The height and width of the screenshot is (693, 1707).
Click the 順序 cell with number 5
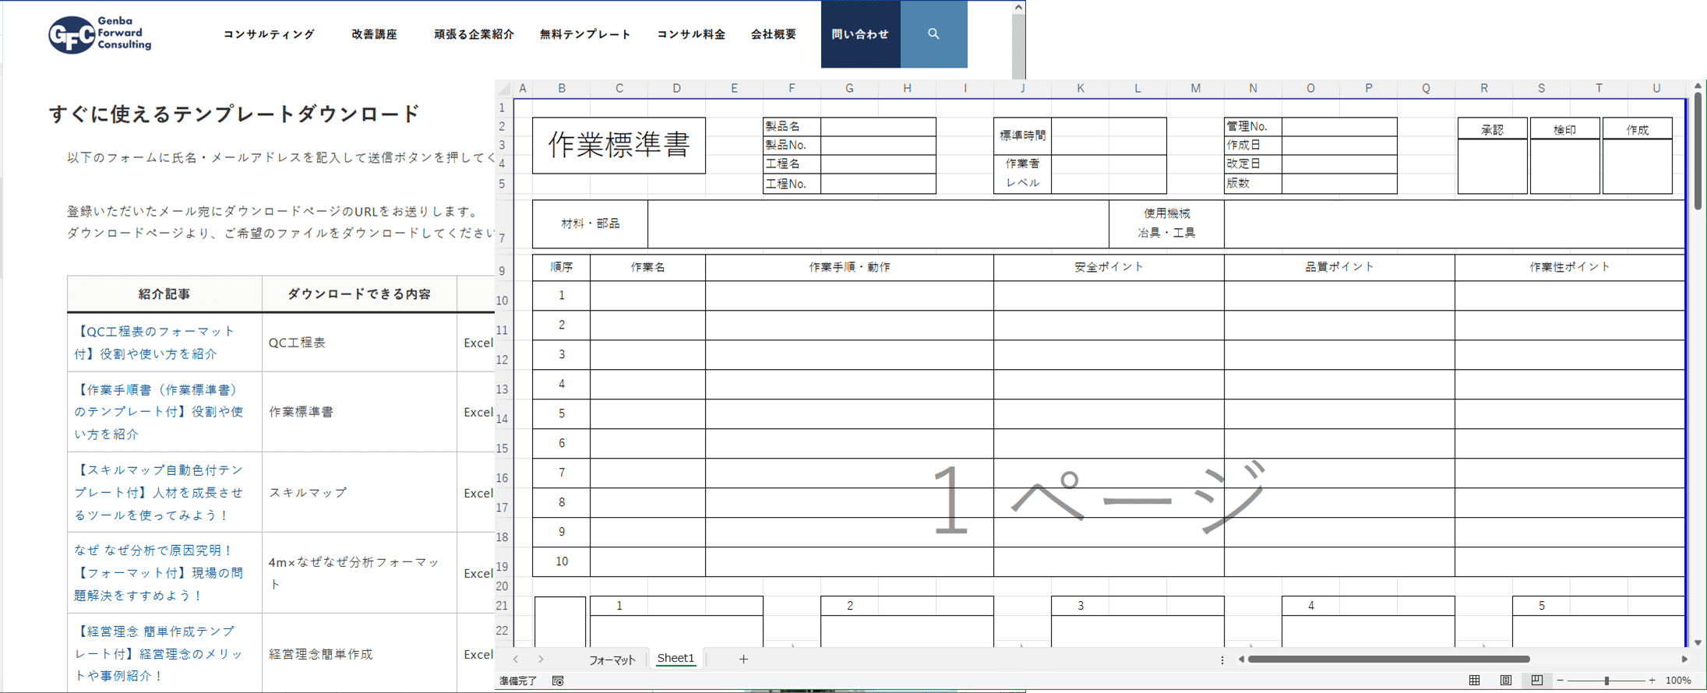[561, 413]
